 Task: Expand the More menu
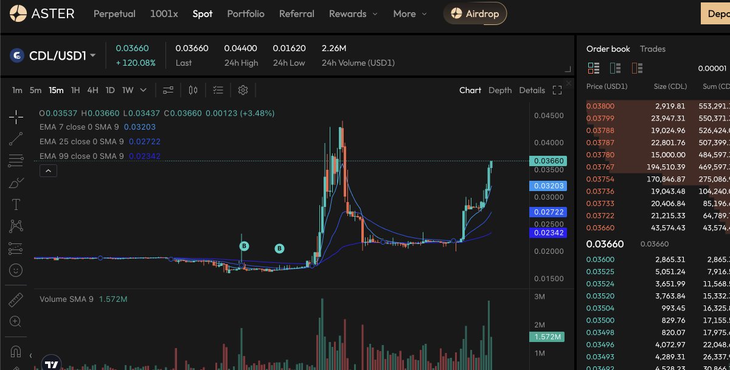pyautogui.click(x=410, y=13)
